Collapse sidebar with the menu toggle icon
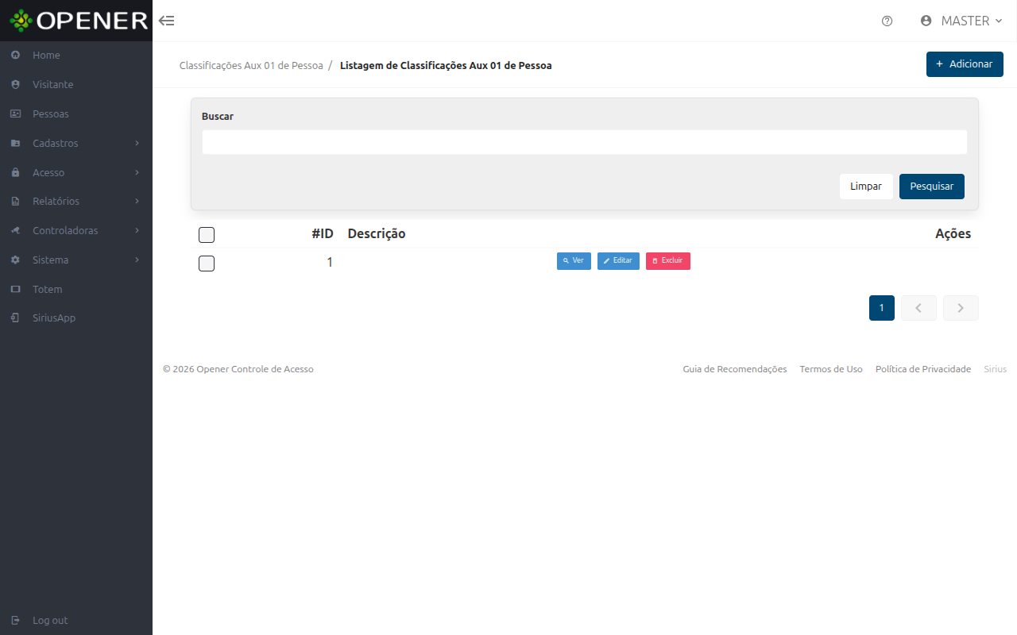The height and width of the screenshot is (635, 1017). click(167, 21)
